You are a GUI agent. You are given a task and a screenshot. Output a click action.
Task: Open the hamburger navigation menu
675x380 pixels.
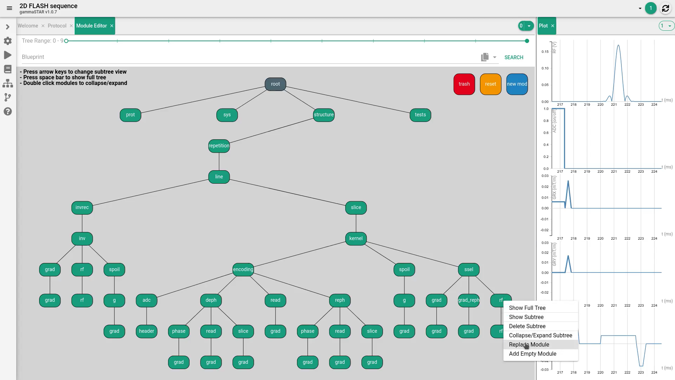[x=10, y=8]
